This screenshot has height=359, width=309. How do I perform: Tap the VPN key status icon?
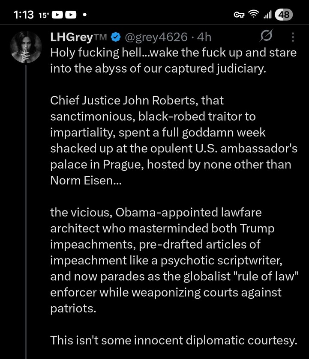(x=238, y=15)
